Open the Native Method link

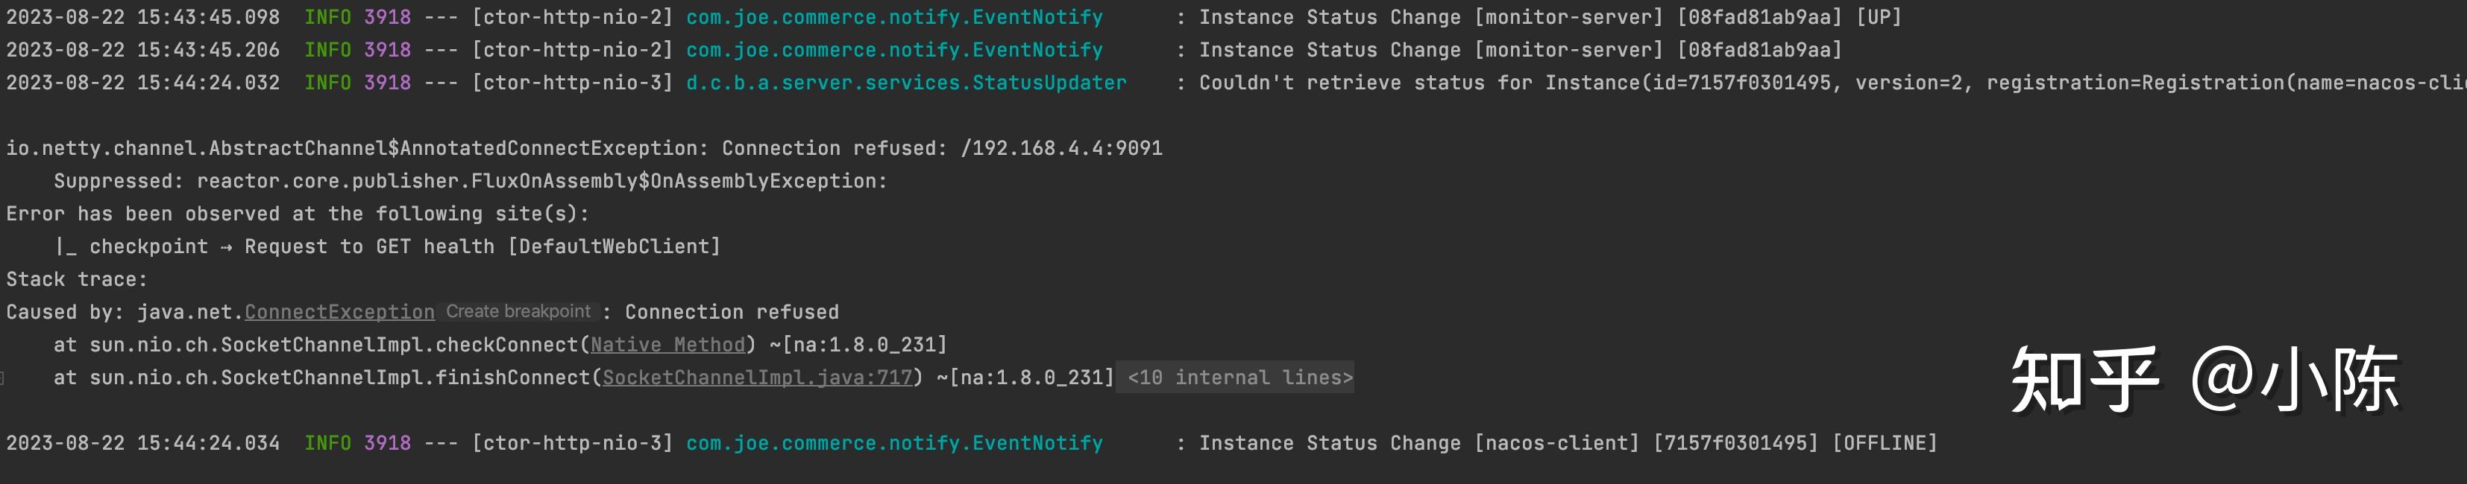pyautogui.click(x=667, y=344)
